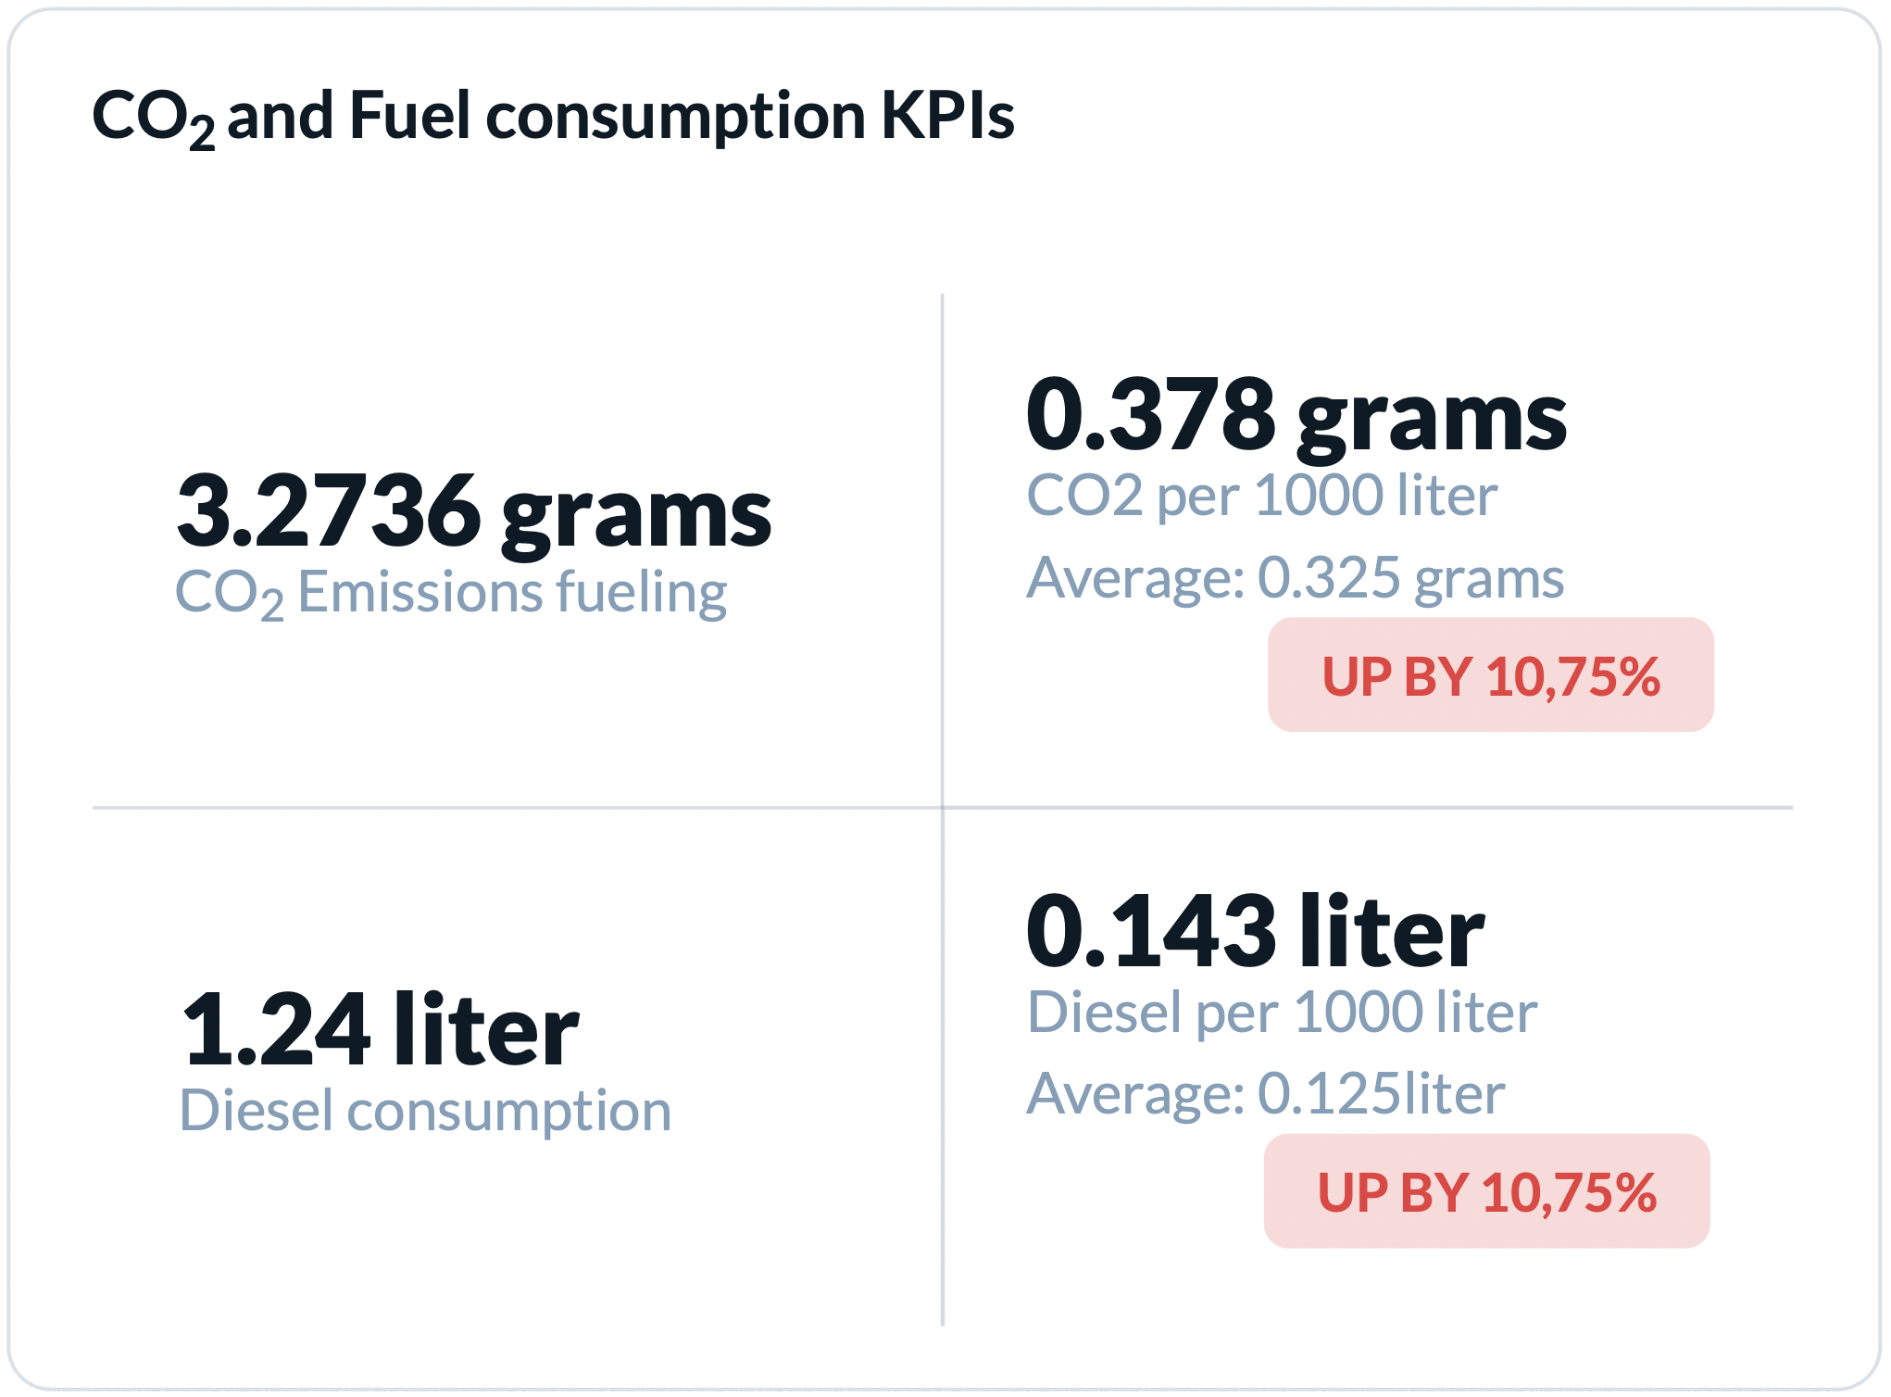1891x1397 pixels.
Task: Click the word liter in 0.143 liter
Action: 1392,930
